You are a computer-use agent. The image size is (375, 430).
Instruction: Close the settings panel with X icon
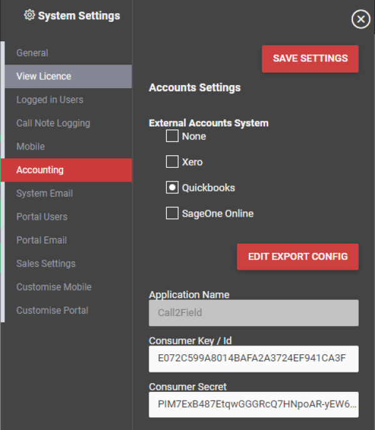[x=361, y=19]
